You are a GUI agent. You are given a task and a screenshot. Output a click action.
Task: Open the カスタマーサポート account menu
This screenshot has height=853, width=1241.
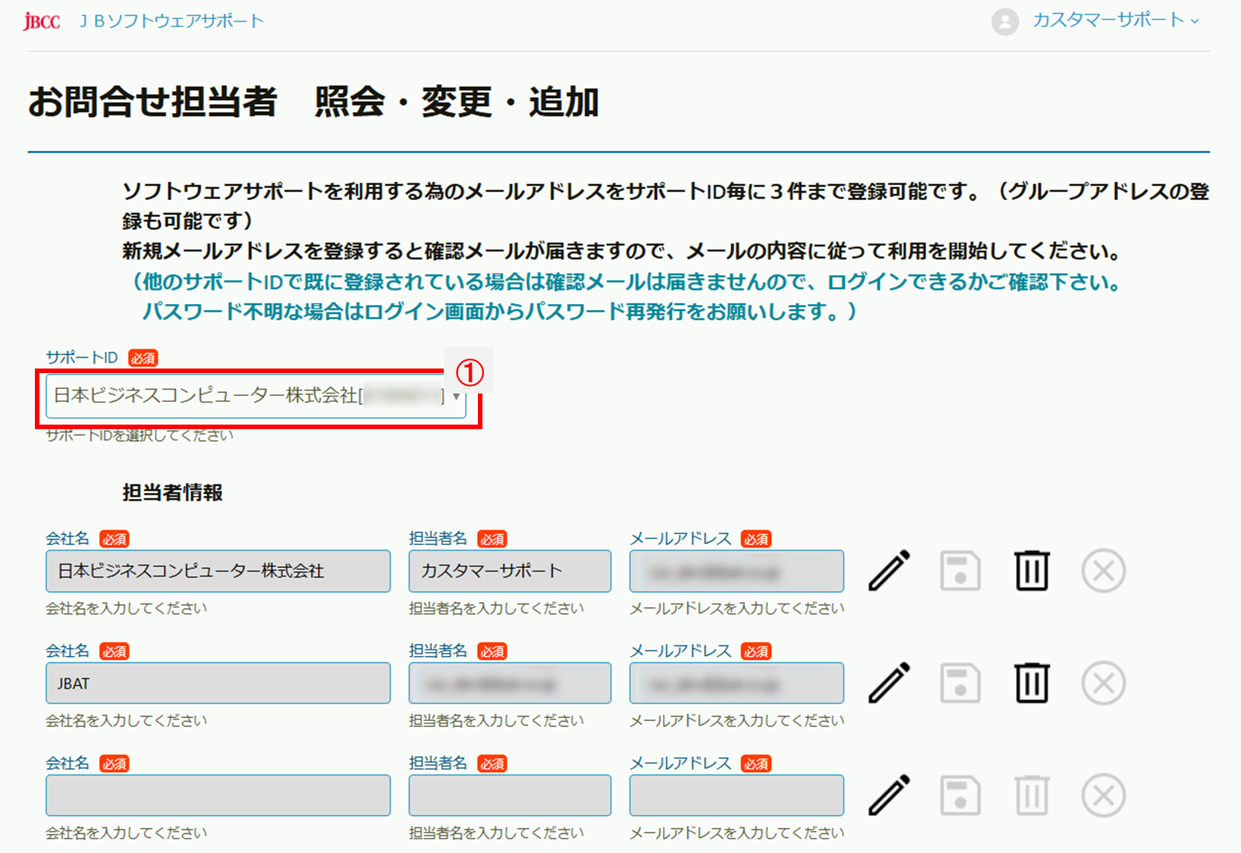[x=1115, y=20]
